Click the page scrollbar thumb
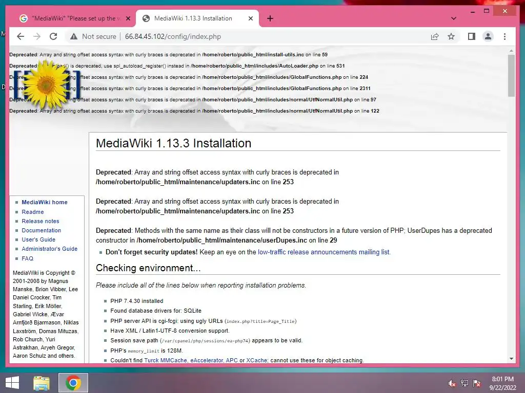525x393 pixels. pos(511,76)
